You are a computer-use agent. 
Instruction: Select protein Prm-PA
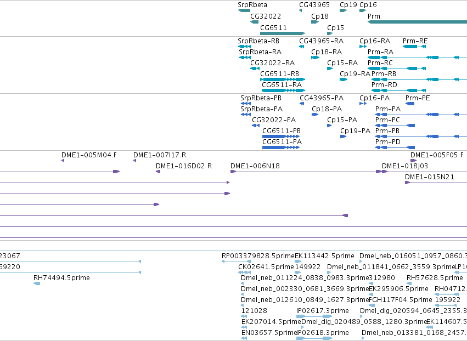421,115
